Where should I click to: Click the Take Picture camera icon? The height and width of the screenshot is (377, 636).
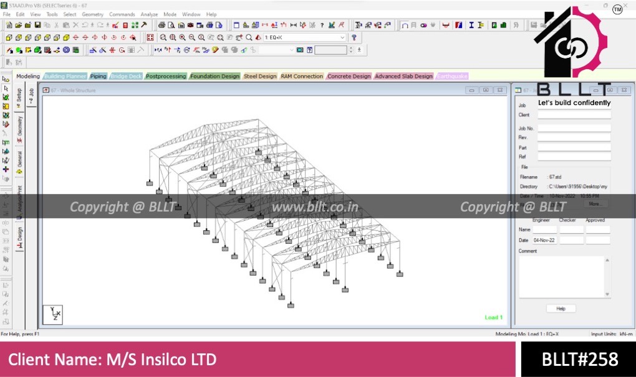[x=190, y=25]
